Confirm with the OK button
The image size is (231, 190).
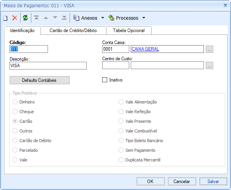pyautogui.click(x=151, y=182)
